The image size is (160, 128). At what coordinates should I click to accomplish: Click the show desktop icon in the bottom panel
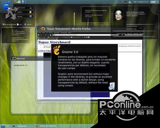[x=3, y=126]
